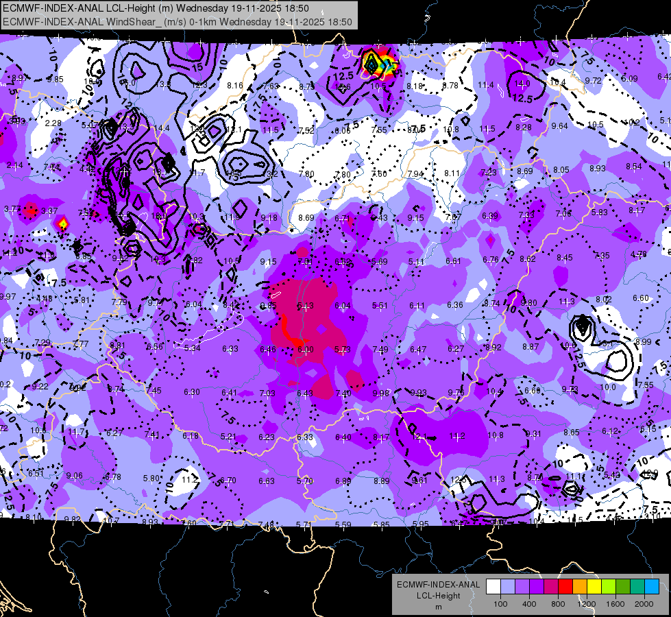The image size is (671, 617).
Task: Click the map value 6.63
Action: pos(267,481)
